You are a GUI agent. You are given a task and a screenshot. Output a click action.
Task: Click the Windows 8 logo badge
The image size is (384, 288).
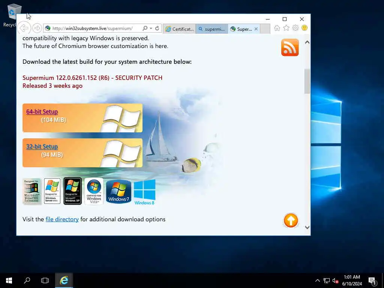point(144,192)
